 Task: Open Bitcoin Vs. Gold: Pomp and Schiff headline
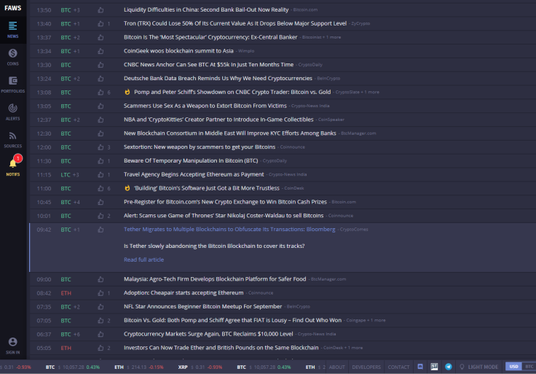pyautogui.click(x=232, y=320)
